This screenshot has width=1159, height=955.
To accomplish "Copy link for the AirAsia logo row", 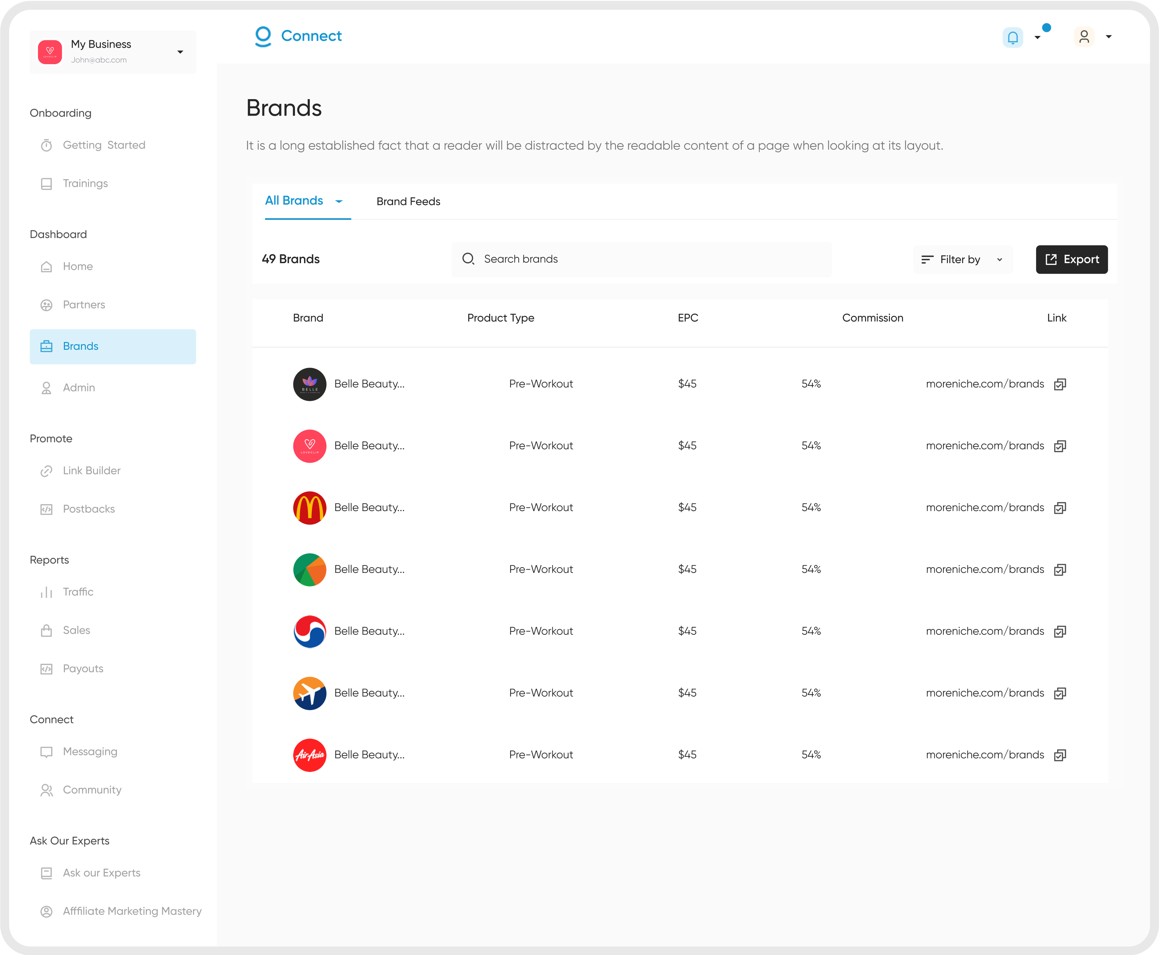I will (1060, 755).
